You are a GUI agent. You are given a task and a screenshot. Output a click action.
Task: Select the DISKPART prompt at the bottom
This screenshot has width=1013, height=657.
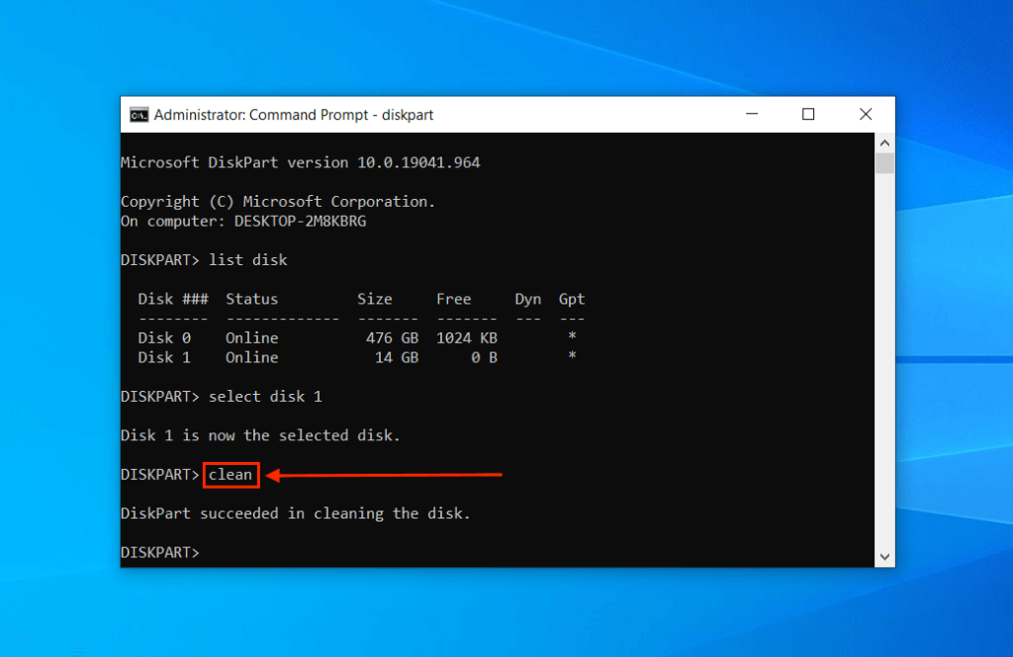[x=158, y=552]
